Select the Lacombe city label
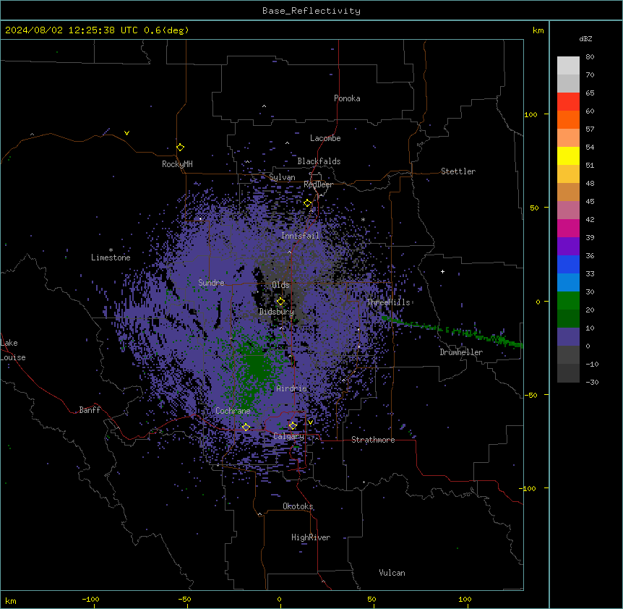623x609 pixels. click(x=325, y=138)
